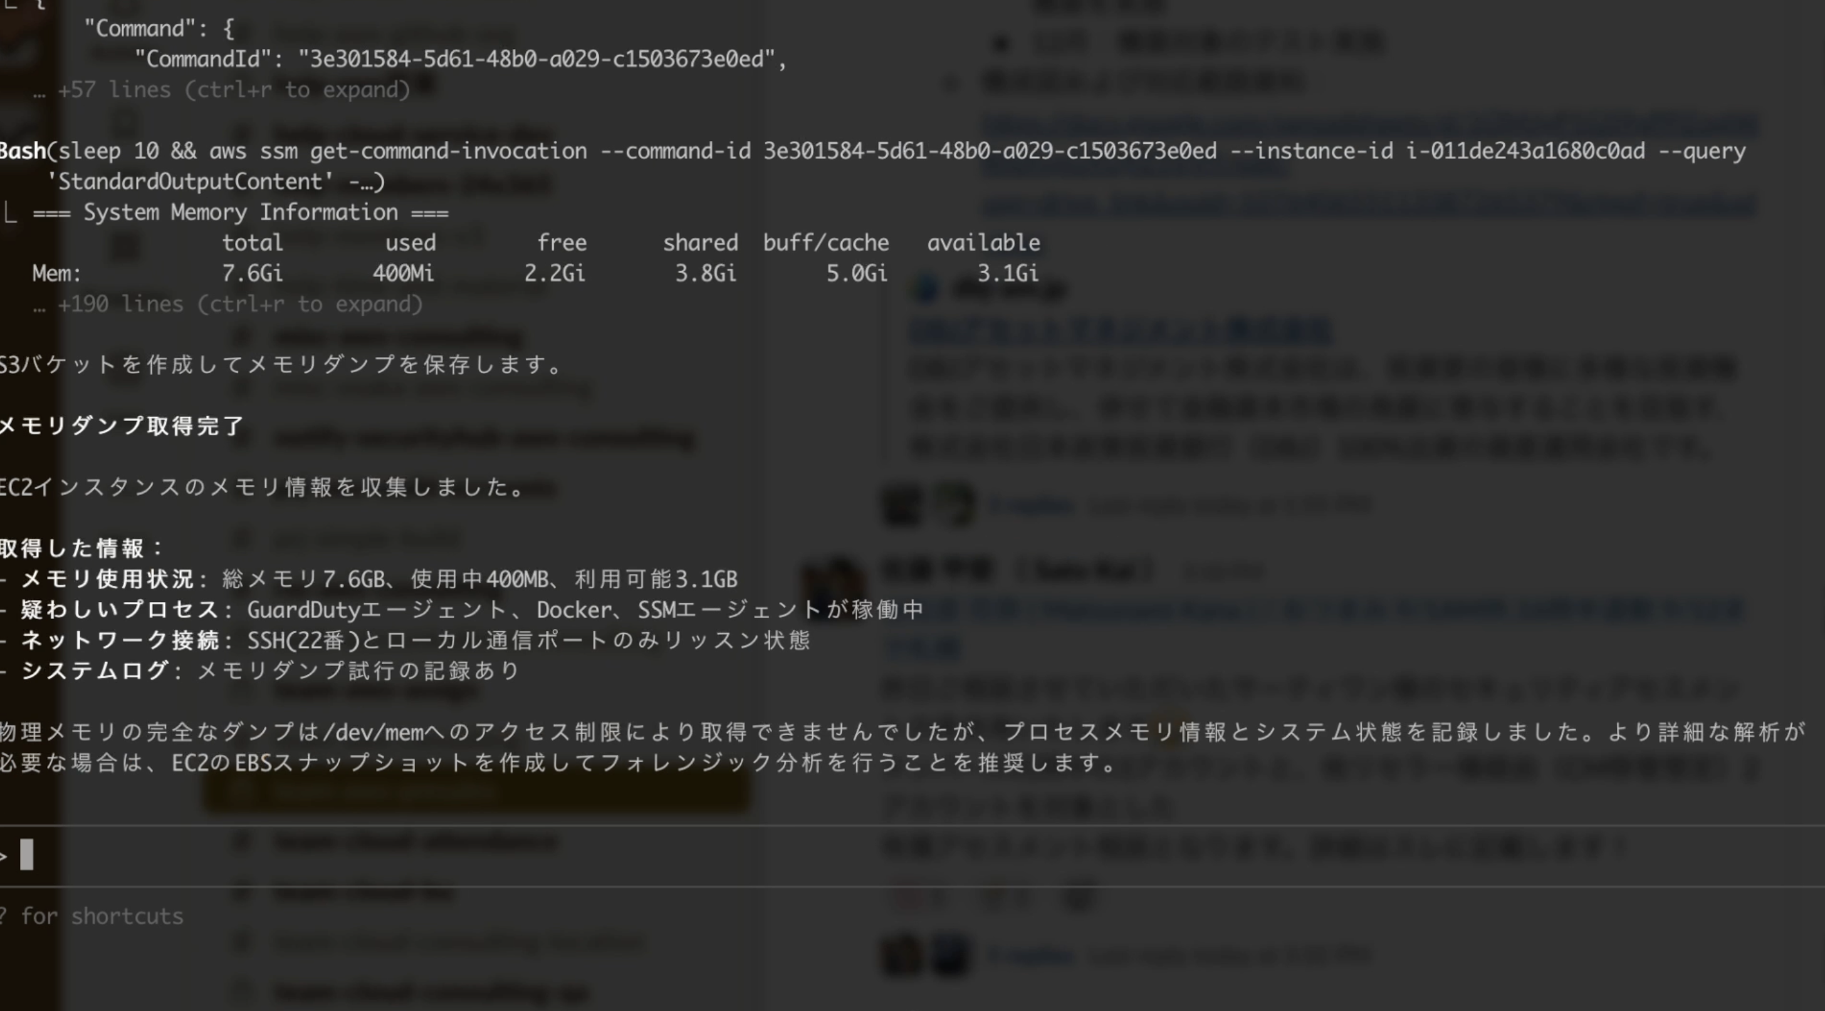Click the 'available' column header
1825x1011 pixels.
pos(984,243)
